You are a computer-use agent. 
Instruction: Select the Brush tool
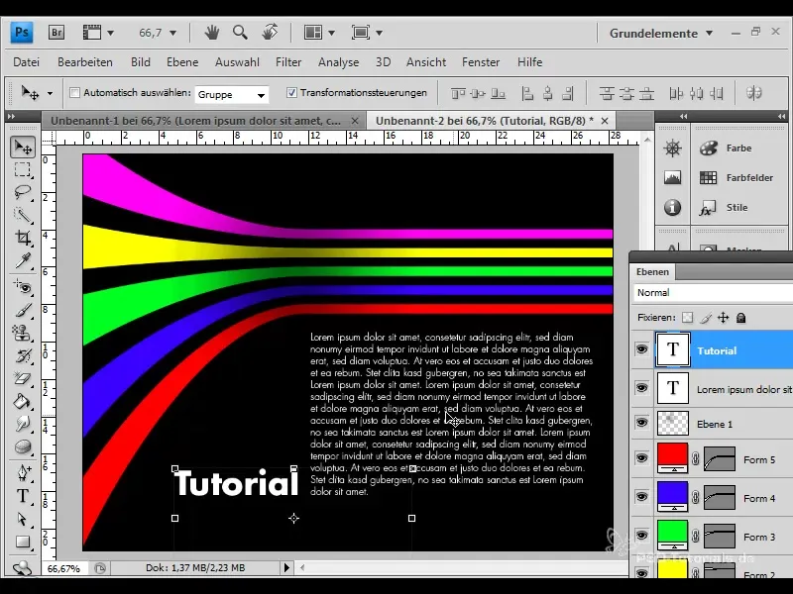point(22,310)
